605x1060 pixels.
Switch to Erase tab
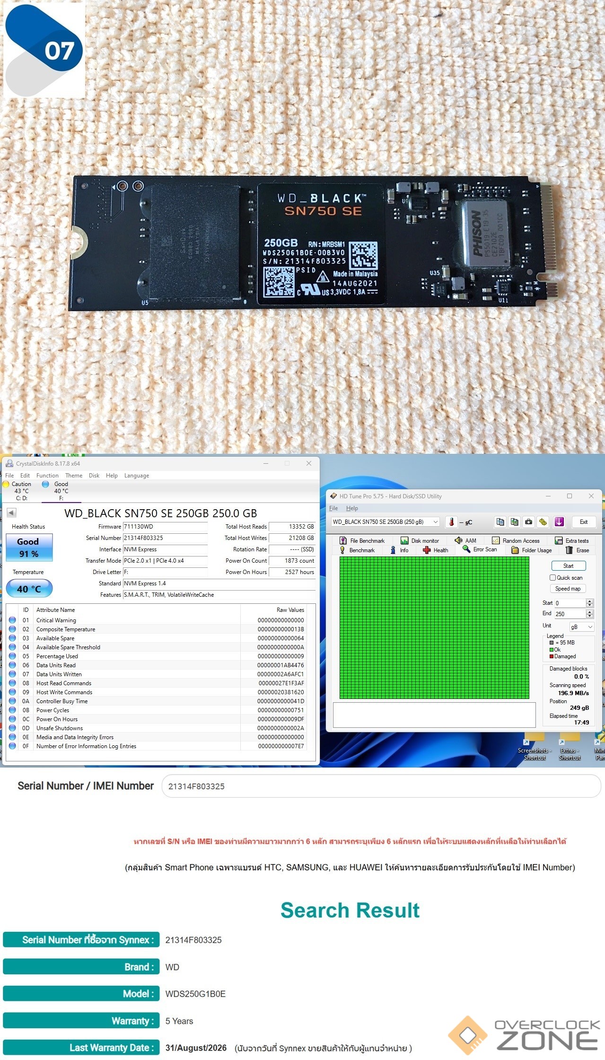[578, 550]
